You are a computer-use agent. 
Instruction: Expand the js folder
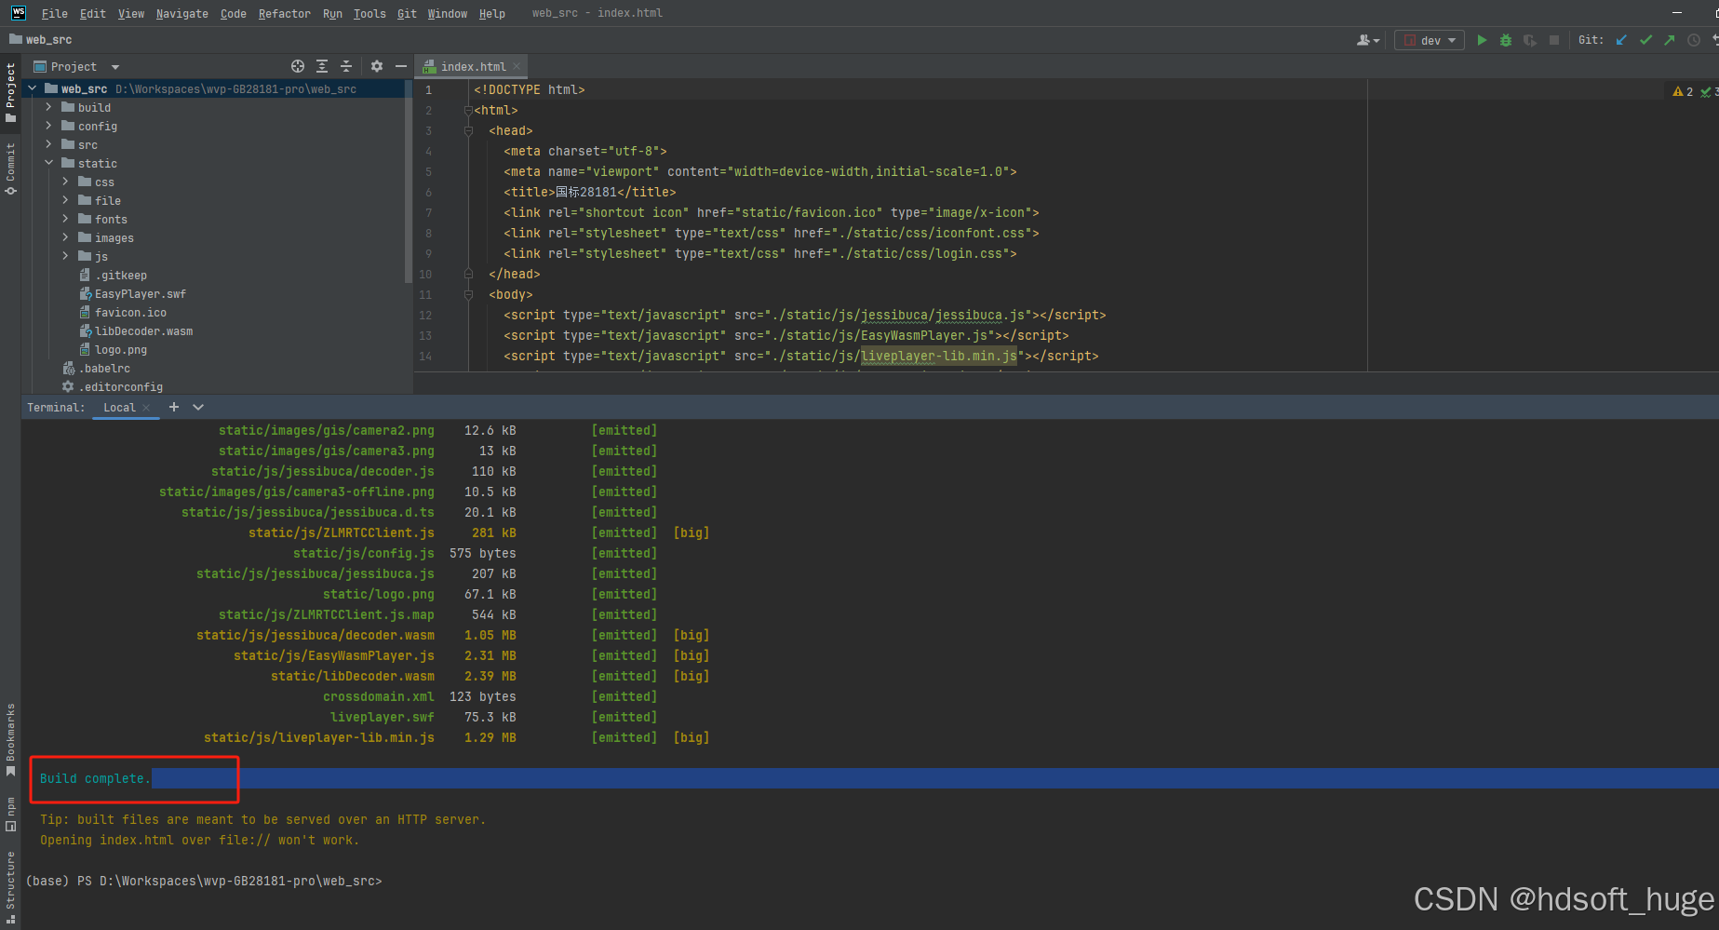point(66,256)
